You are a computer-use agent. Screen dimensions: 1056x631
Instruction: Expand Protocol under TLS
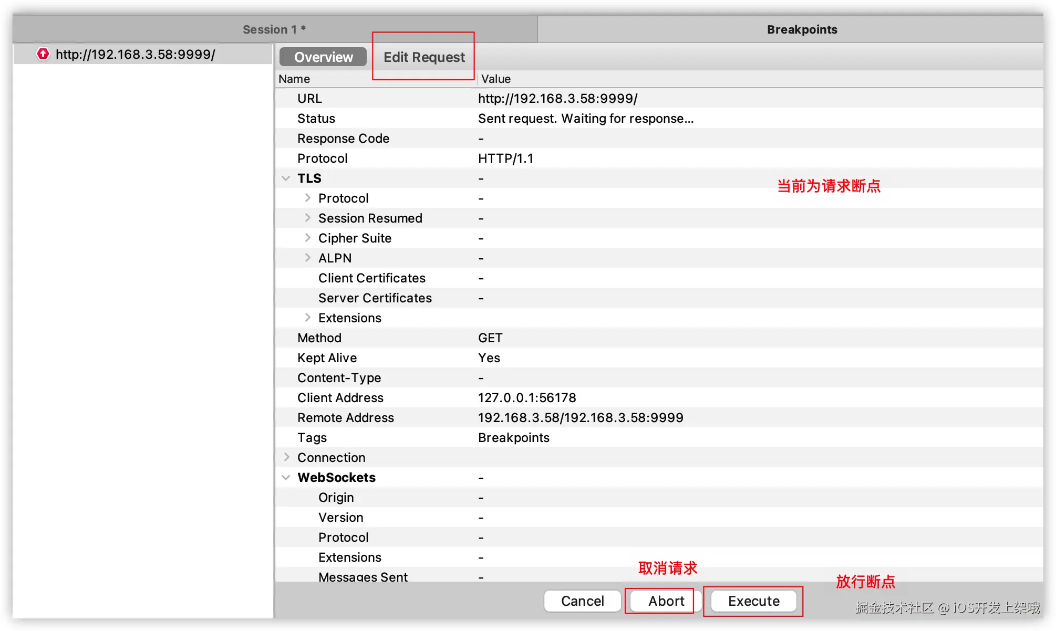tap(307, 197)
